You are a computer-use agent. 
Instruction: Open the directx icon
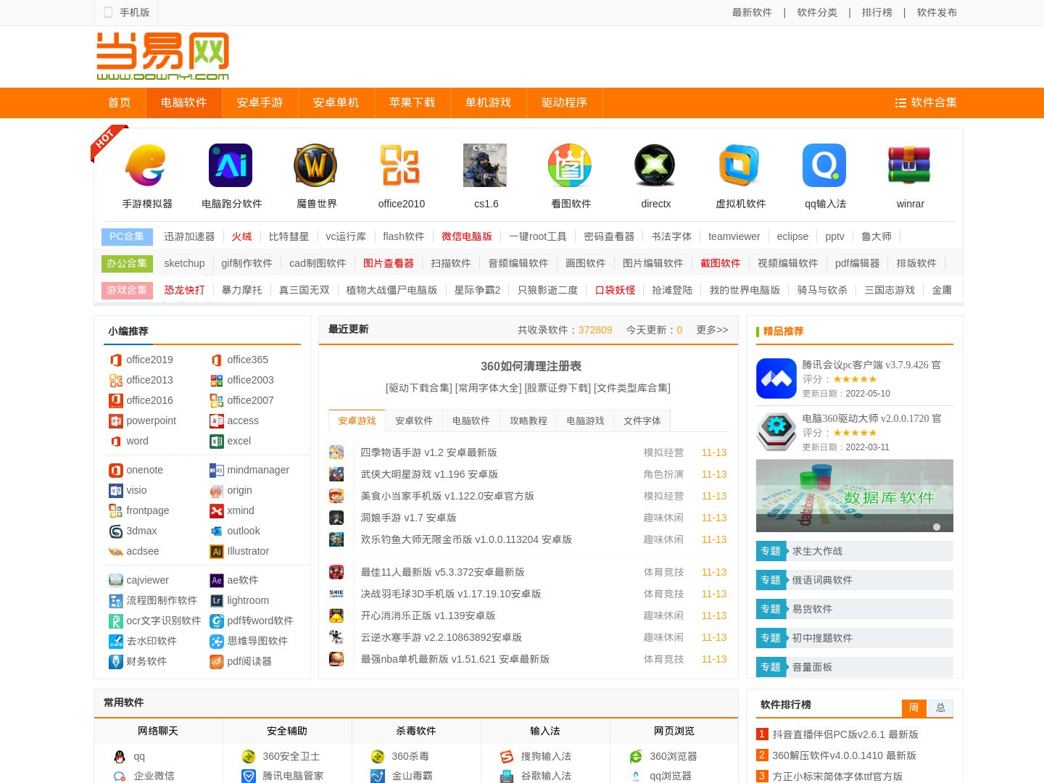pos(655,165)
